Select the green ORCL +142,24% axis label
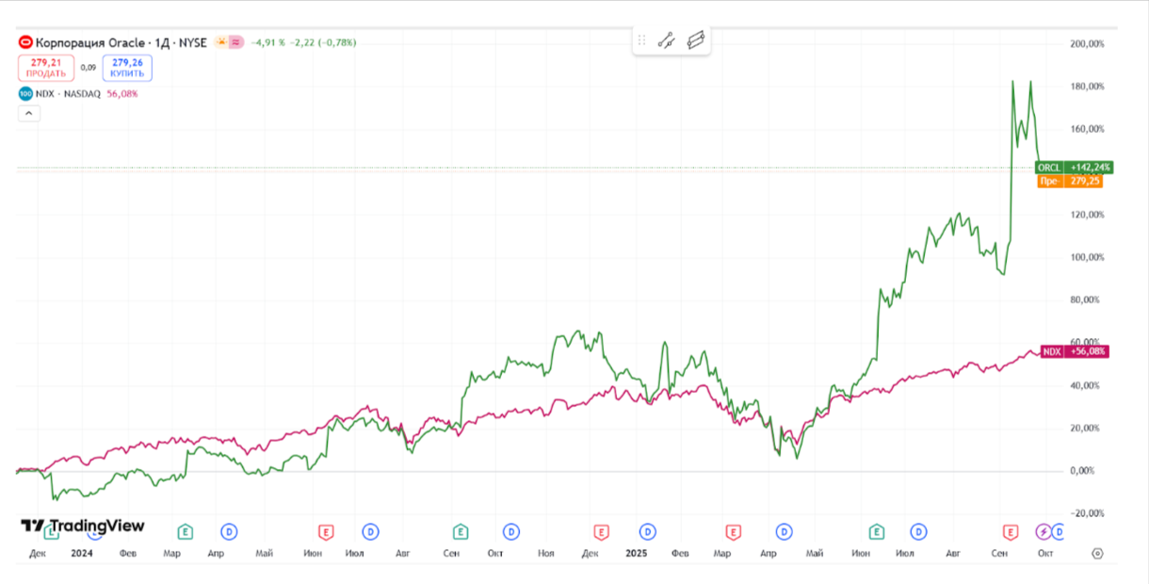Viewport: 1149px width, 584px height. pos(1072,165)
